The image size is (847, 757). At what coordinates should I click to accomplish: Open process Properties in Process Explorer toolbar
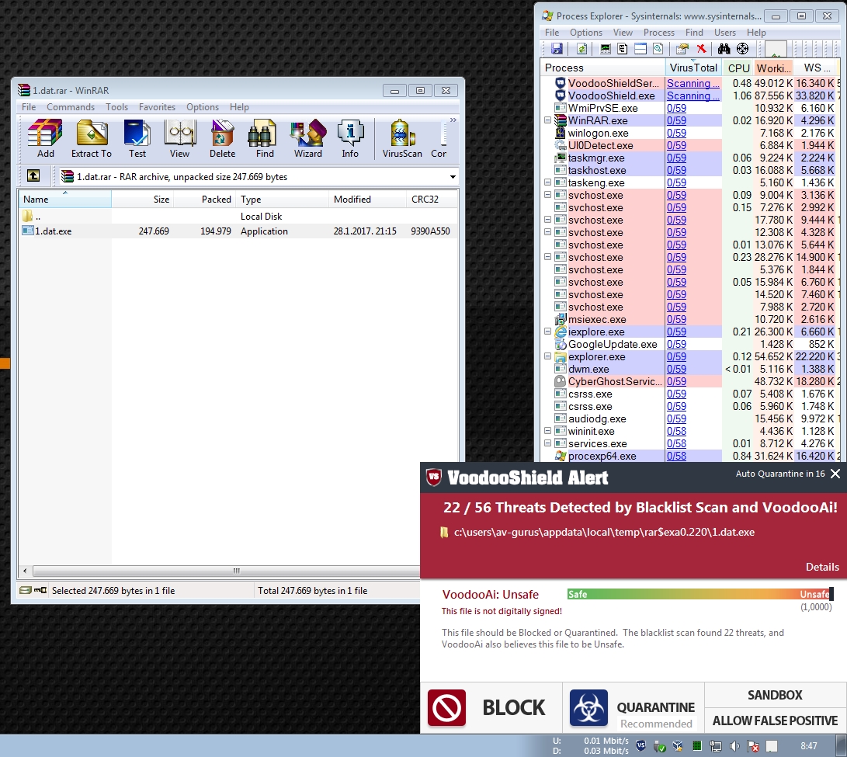tap(682, 49)
